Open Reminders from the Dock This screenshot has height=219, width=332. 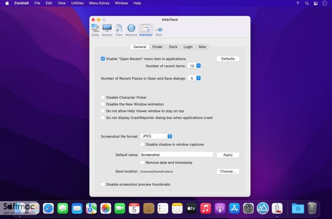click(x=163, y=208)
